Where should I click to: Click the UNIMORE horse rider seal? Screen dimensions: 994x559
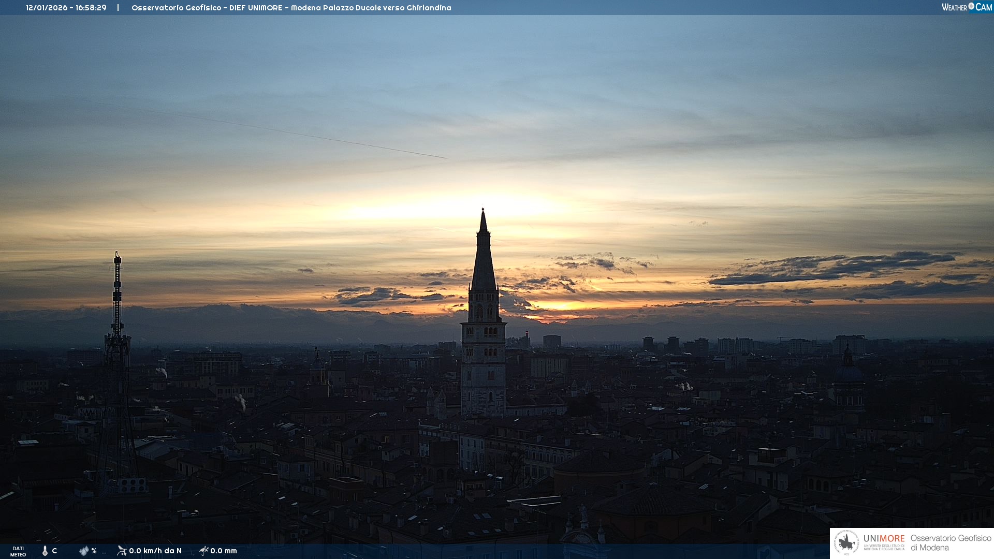(x=846, y=543)
